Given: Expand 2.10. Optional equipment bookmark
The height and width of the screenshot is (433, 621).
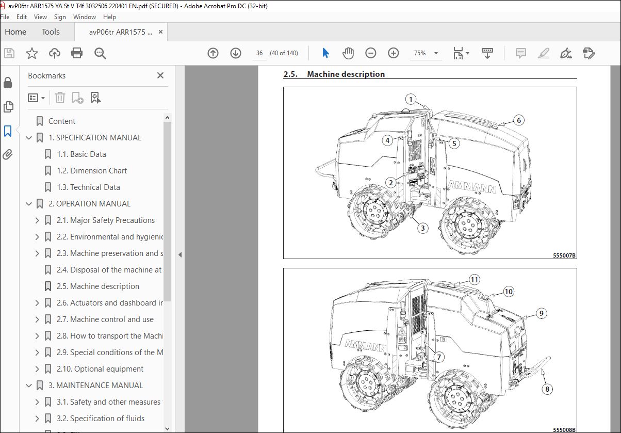Looking at the screenshot, I should pos(37,369).
